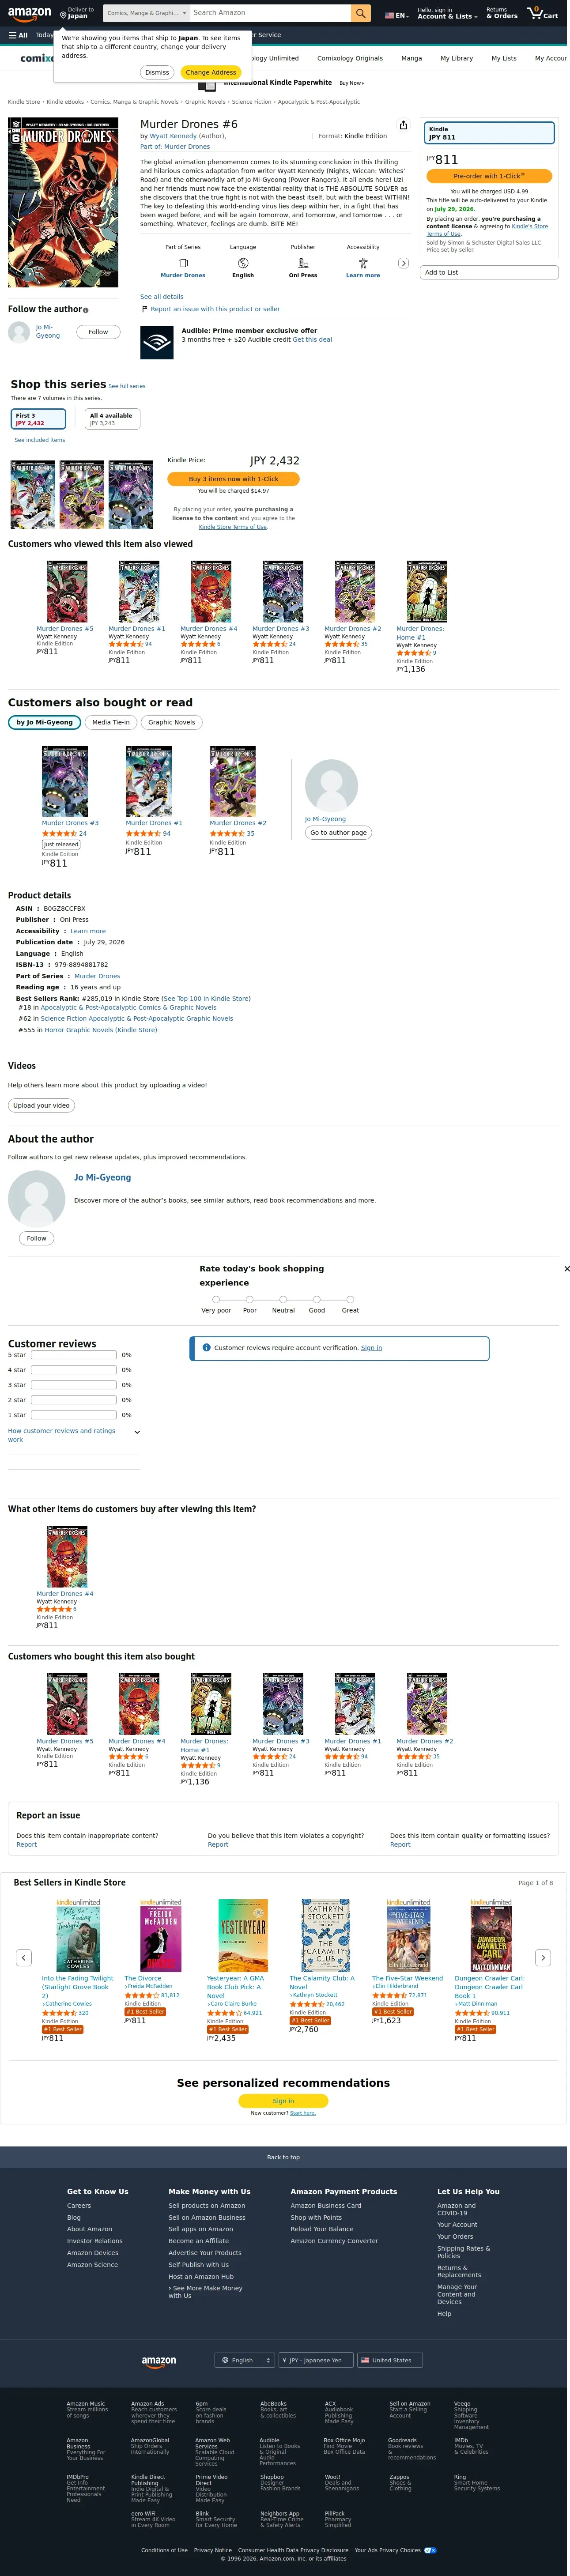Open the Manga tab
This screenshot has height=2576, width=570.
(x=411, y=58)
